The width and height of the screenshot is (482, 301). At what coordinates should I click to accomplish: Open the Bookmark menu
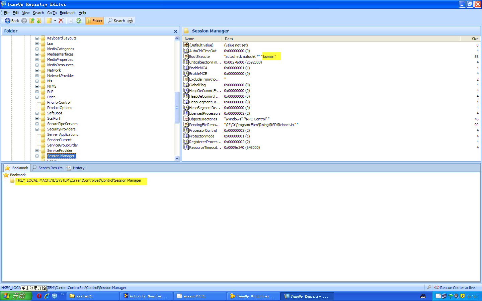[68, 13]
